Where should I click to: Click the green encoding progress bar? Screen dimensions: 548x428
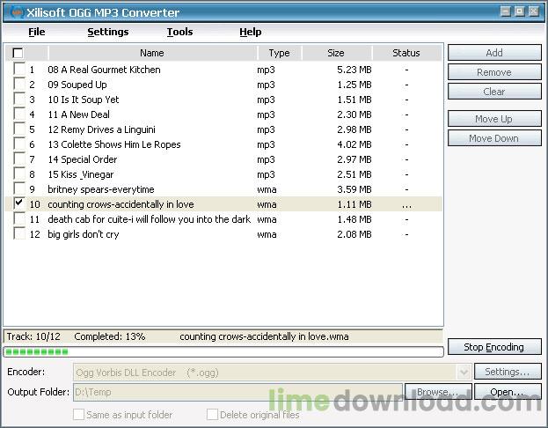pos(223,351)
